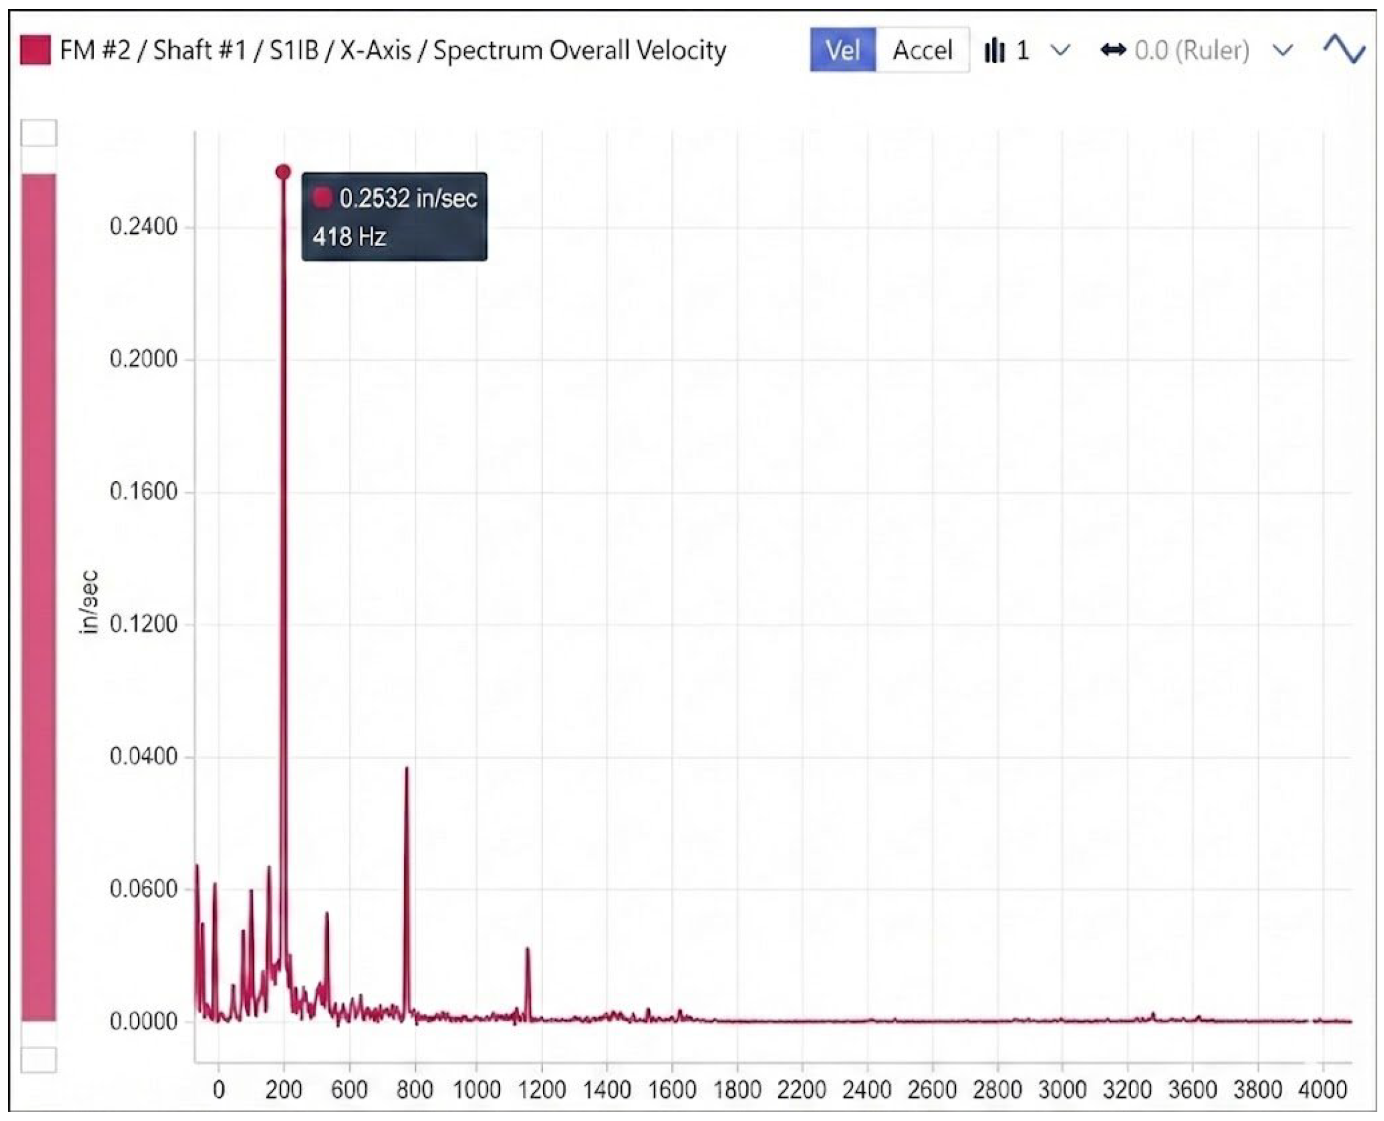Click the double-arrow ruler icon
Viewport: 1384px width, 1121px height.
click(x=1113, y=49)
